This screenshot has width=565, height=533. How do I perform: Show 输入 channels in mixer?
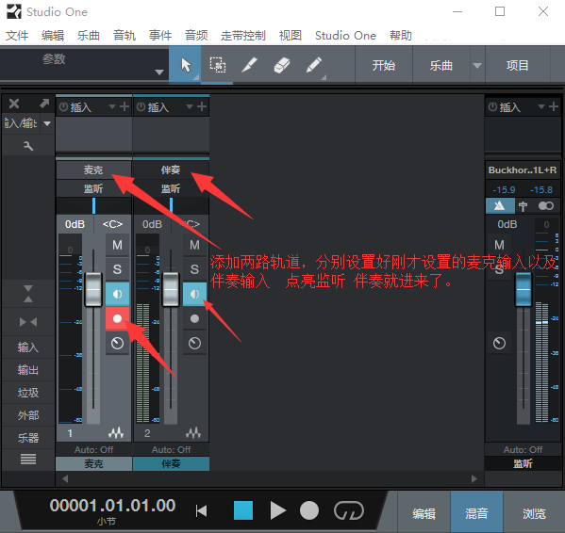[28, 347]
